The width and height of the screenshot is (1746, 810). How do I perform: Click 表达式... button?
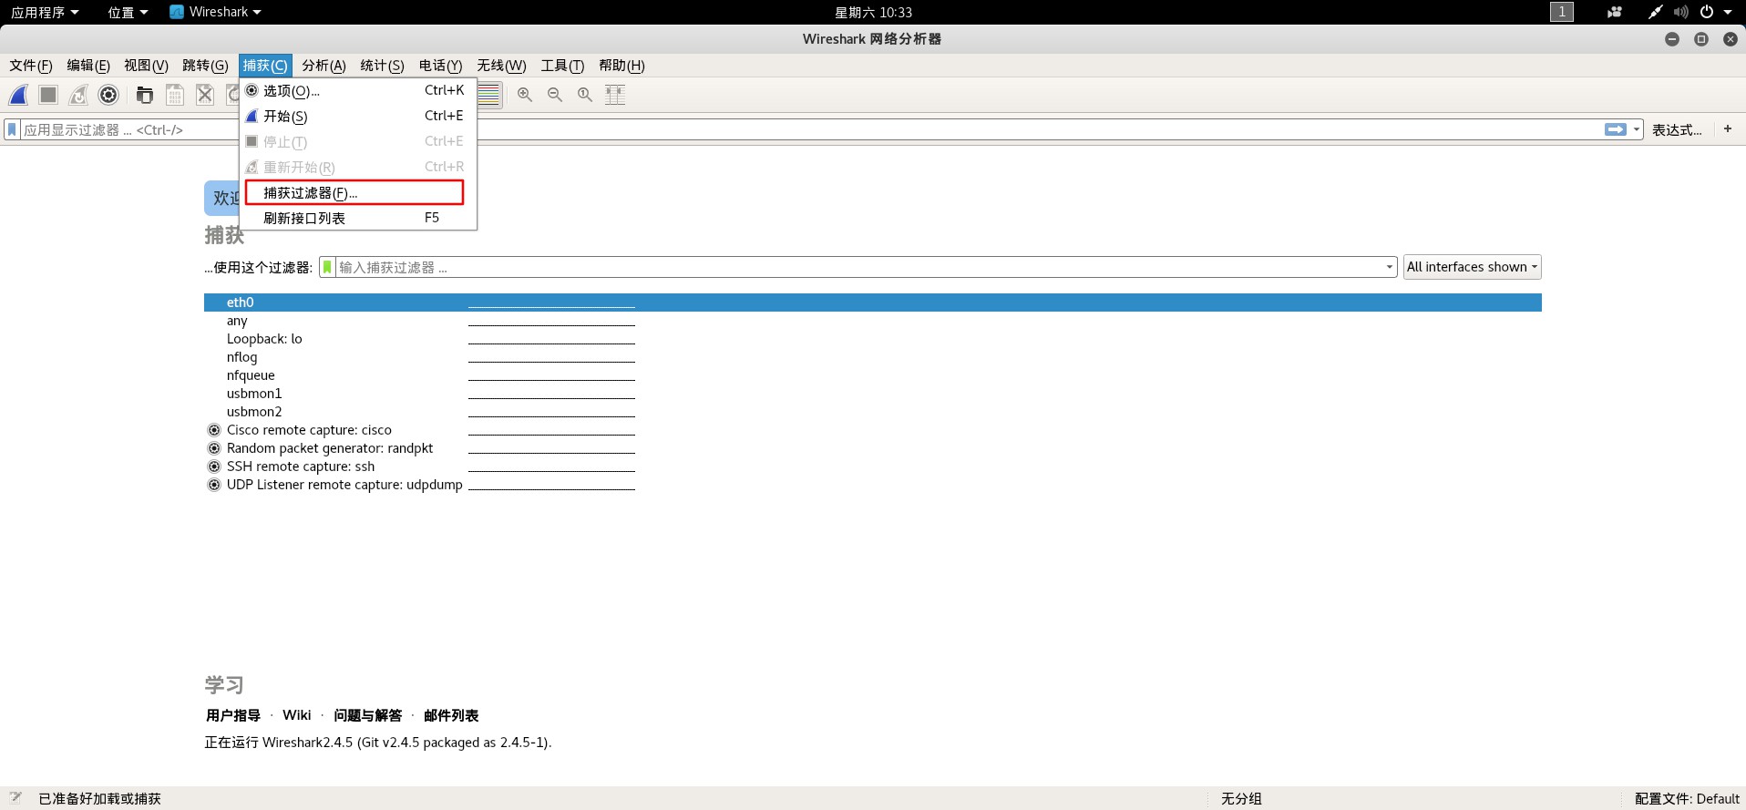1677,129
